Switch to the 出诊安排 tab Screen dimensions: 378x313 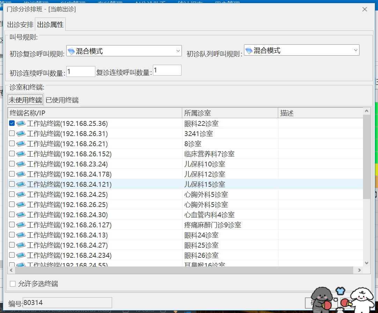[20, 25]
